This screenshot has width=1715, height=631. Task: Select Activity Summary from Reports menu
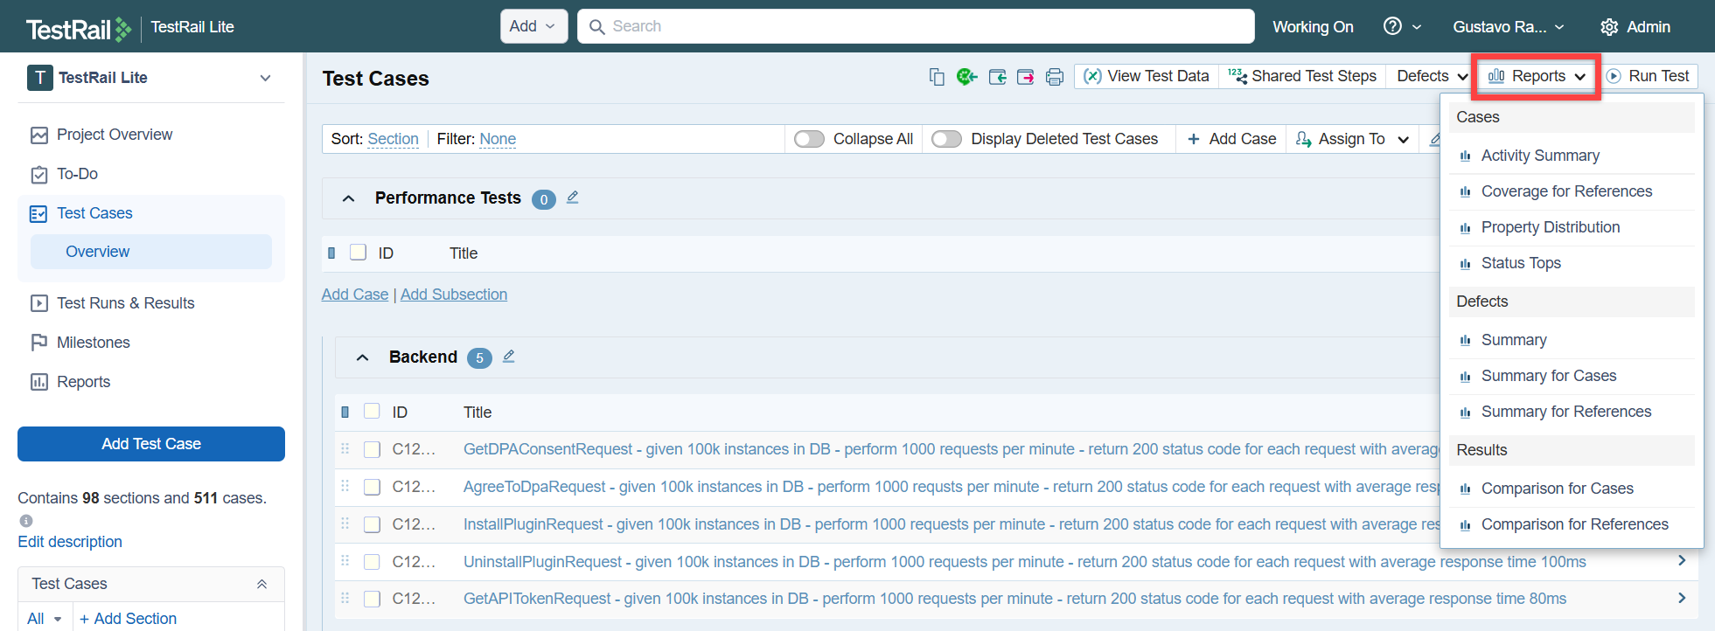[1539, 156]
